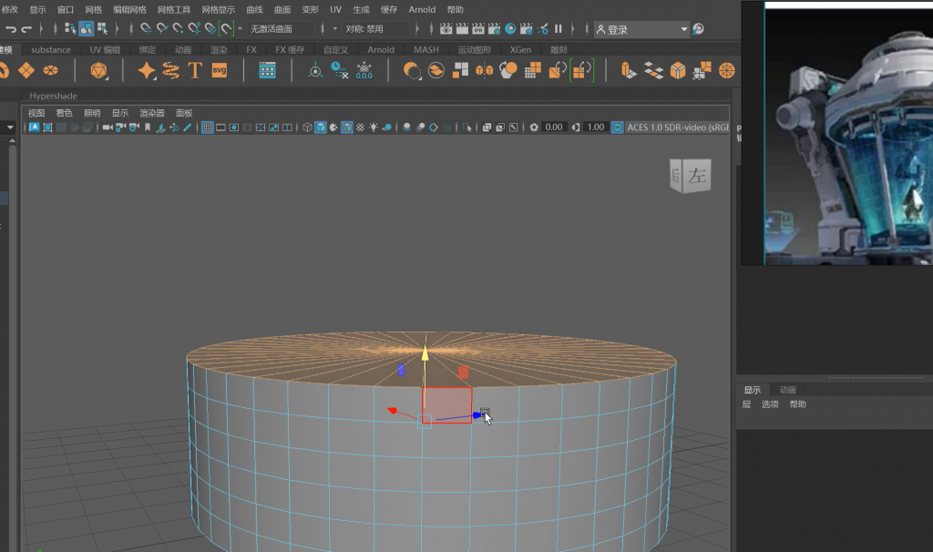Click the orange four-point star shelf icon

coord(147,71)
